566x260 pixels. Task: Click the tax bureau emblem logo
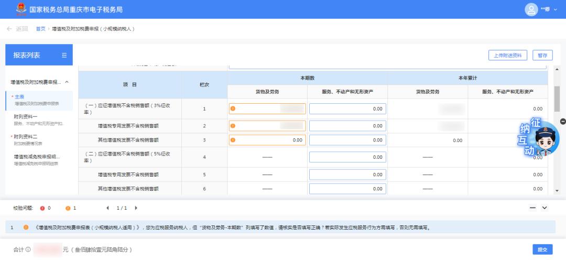click(x=21, y=9)
